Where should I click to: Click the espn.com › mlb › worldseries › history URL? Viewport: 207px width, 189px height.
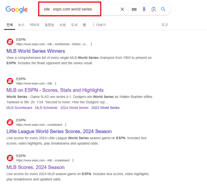coord(52,44)
